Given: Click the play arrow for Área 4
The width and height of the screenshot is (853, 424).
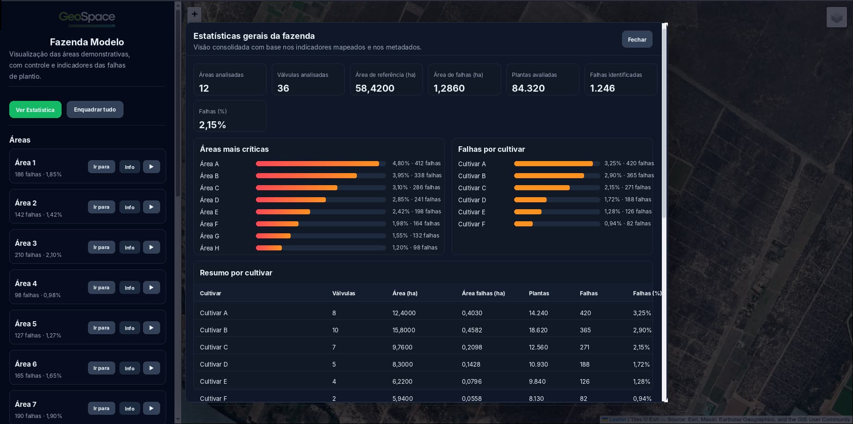Looking at the screenshot, I should click(151, 287).
